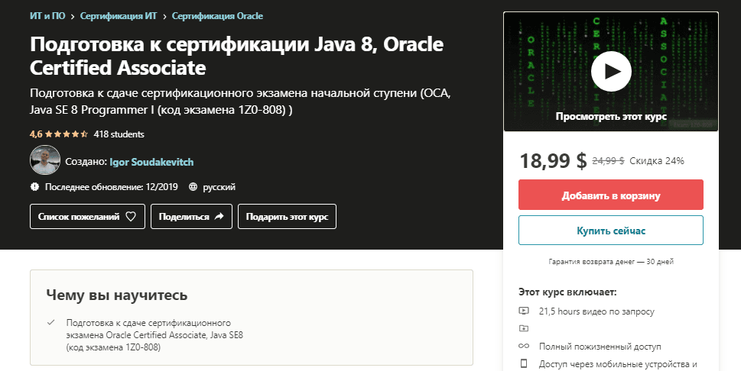This screenshot has width=741, height=371.
Task: Click the 418 students text
Action: coord(119,134)
